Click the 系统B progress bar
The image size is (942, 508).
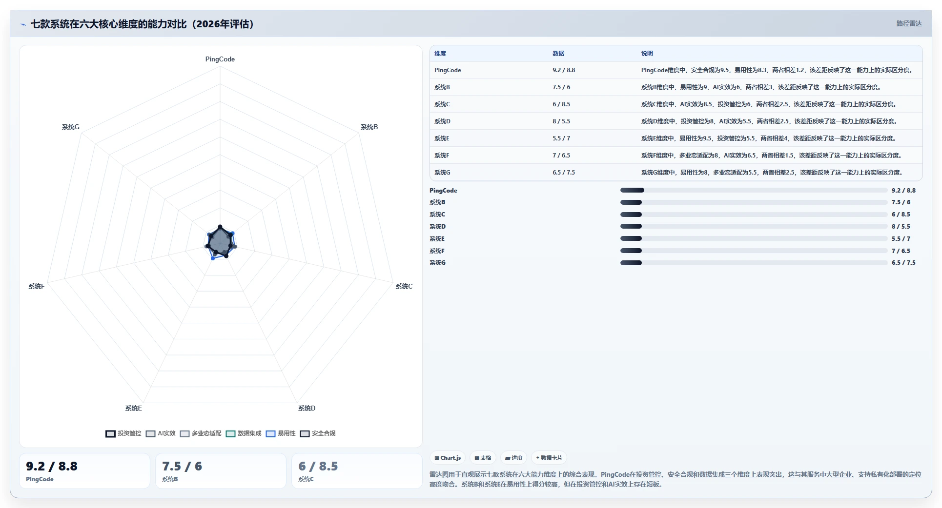tap(754, 202)
